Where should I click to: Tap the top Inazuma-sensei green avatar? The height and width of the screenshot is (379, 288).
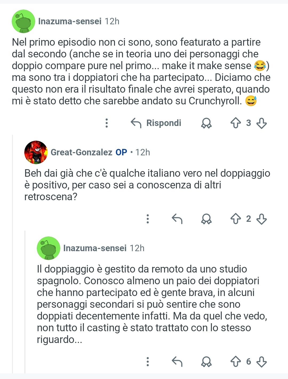(23, 21)
